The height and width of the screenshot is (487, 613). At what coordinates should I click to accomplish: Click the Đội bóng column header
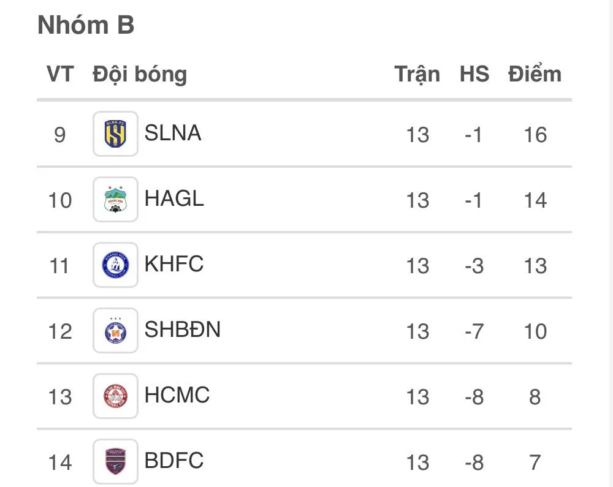139,74
